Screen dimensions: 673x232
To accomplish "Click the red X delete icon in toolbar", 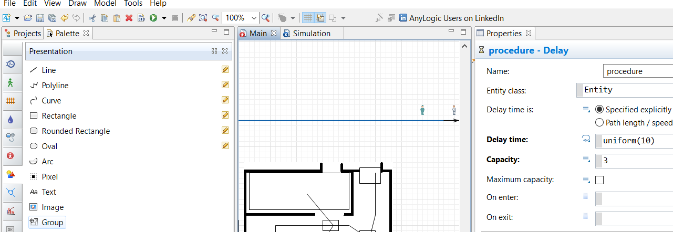I will click(129, 18).
